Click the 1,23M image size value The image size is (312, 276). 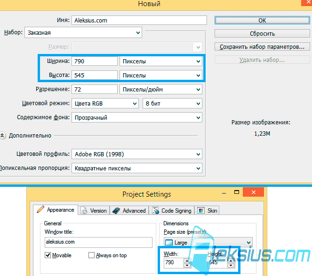(262, 133)
